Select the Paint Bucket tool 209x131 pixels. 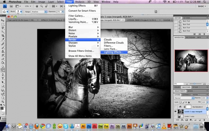(3, 63)
